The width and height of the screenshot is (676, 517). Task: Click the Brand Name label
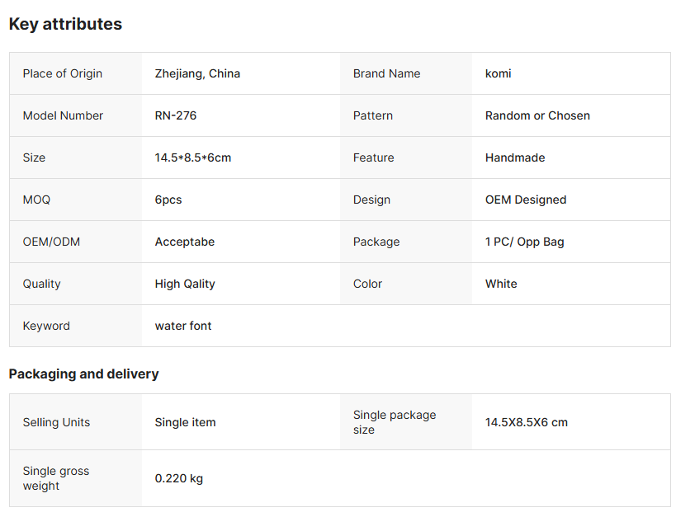tap(386, 73)
